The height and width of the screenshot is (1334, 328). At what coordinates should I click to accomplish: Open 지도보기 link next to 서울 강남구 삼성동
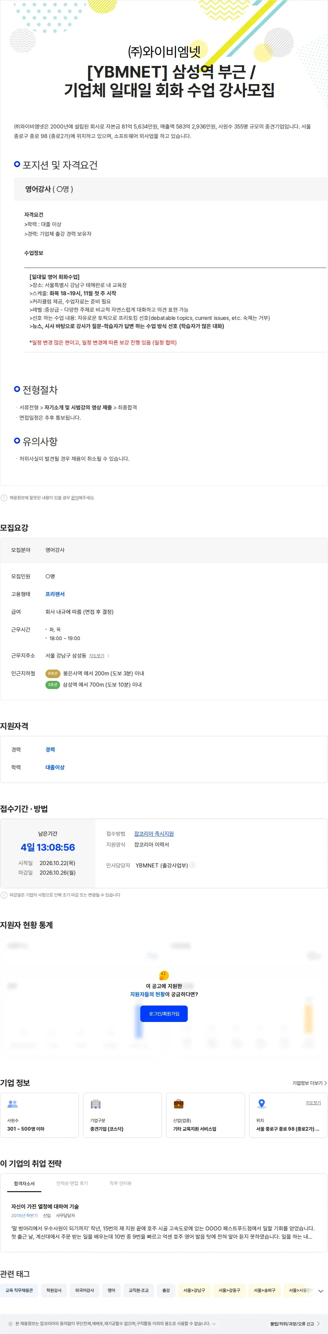pyautogui.click(x=97, y=656)
